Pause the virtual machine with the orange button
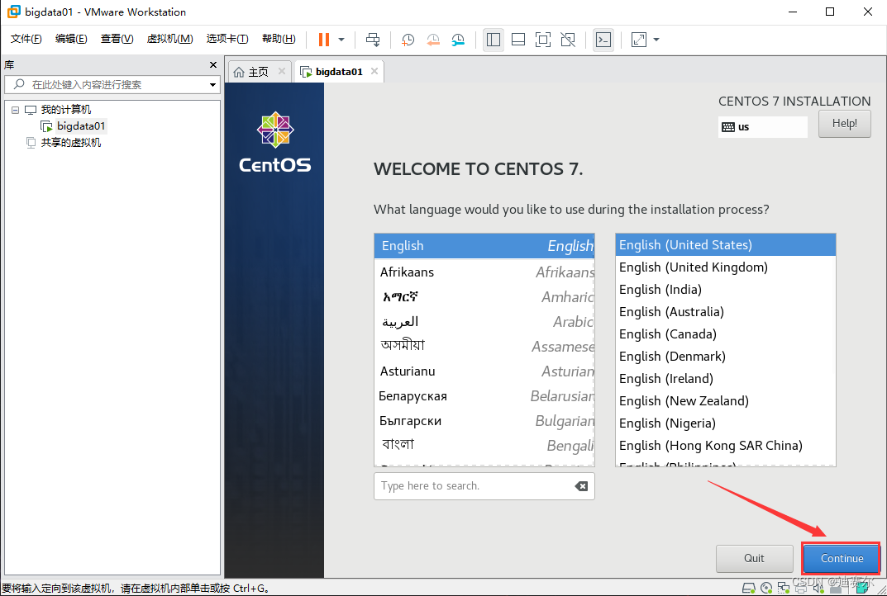The width and height of the screenshot is (887, 596). 323,40
